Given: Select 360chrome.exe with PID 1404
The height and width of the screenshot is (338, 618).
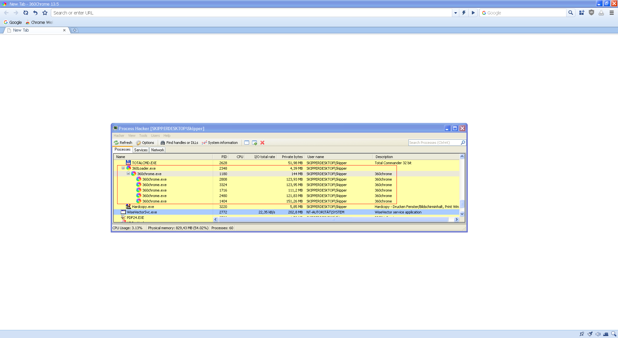Looking at the screenshot, I should click(x=286, y=201).
